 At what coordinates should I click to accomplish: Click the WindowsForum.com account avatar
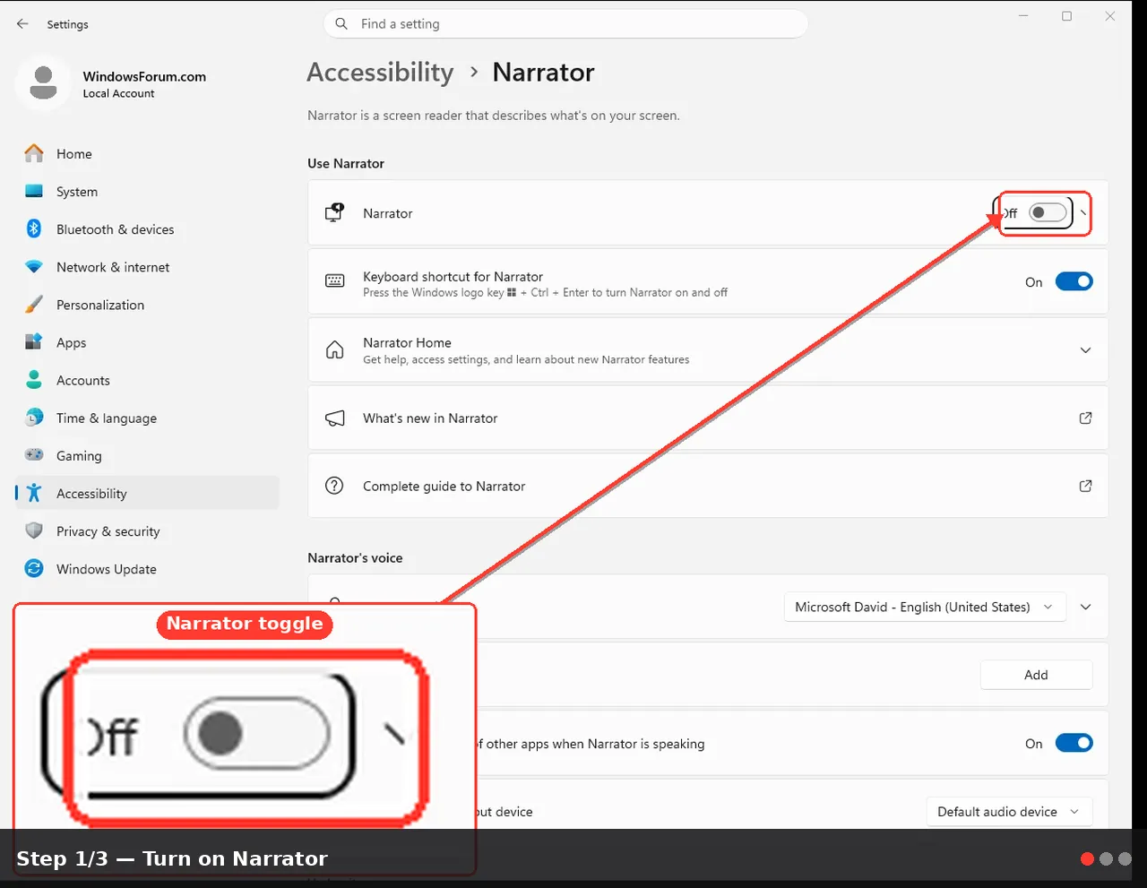click(x=43, y=82)
